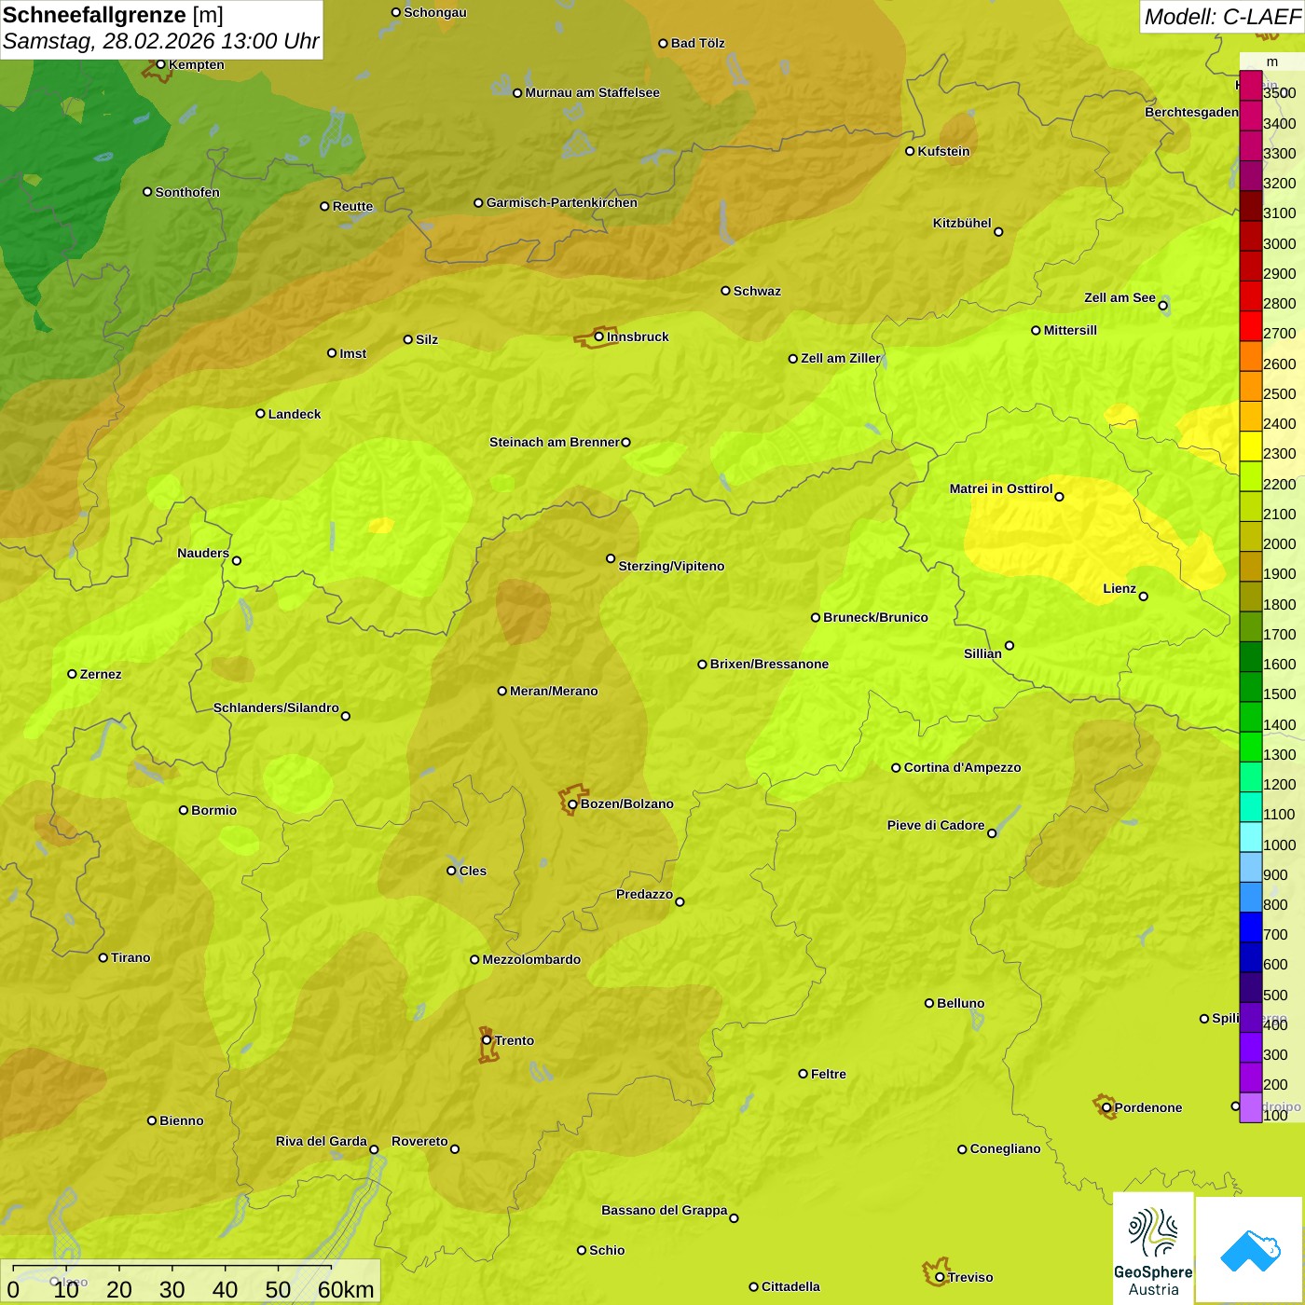
Task: Click the Murnau am Staffelsee label
Action: pos(593,92)
